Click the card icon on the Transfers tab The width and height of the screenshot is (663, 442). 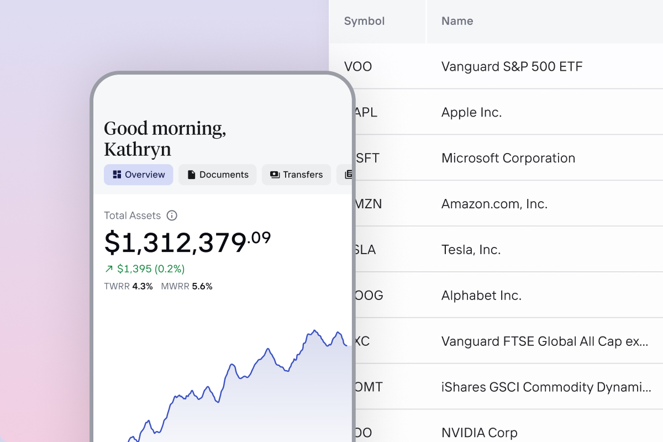click(x=275, y=175)
